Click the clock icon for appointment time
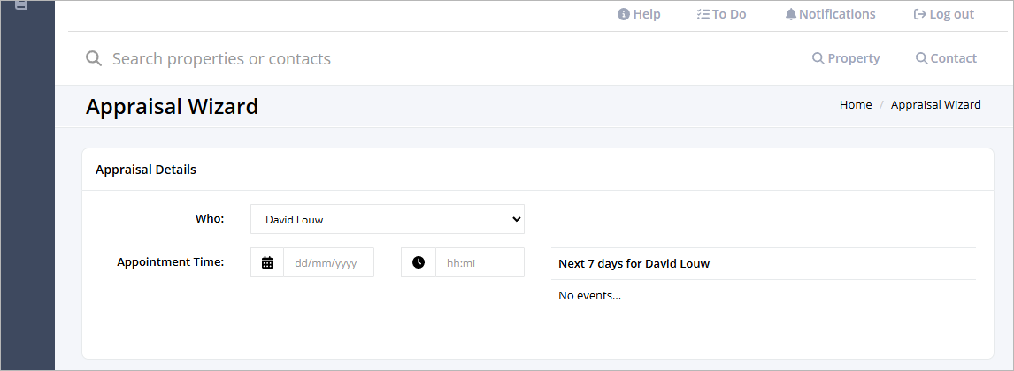 pos(419,262)
